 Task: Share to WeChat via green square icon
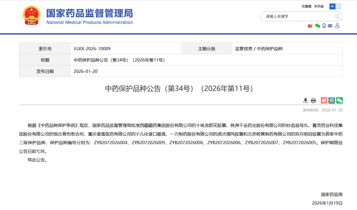pos(339,100)
